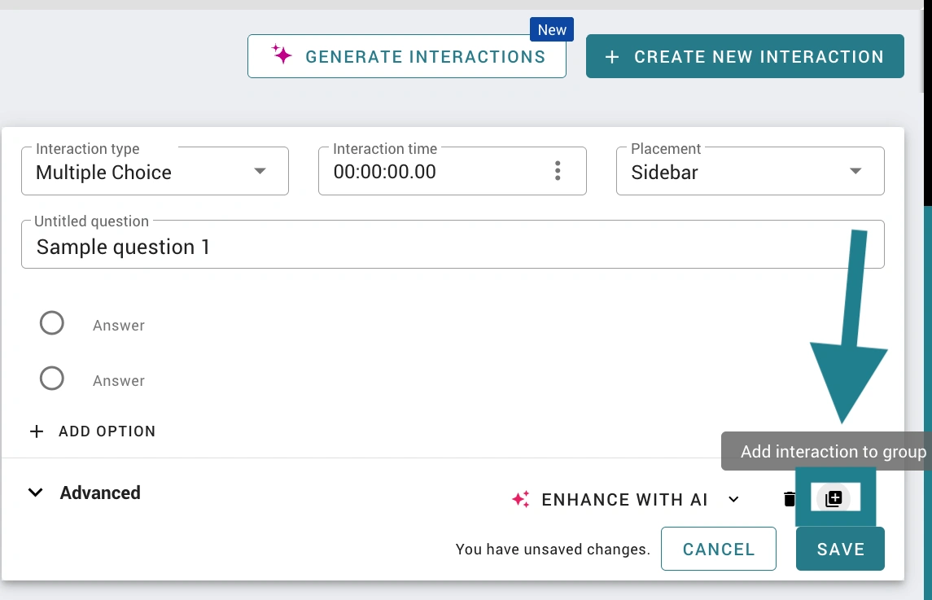Viewport: 932px width, 600px height.
Task: Open the Interaction type dropdown
Action: [x=155, y=171]
